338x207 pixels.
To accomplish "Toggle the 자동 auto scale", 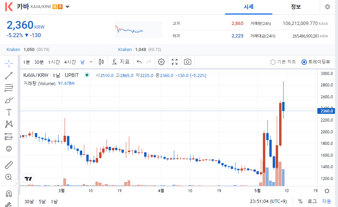I will pos(326,201).
